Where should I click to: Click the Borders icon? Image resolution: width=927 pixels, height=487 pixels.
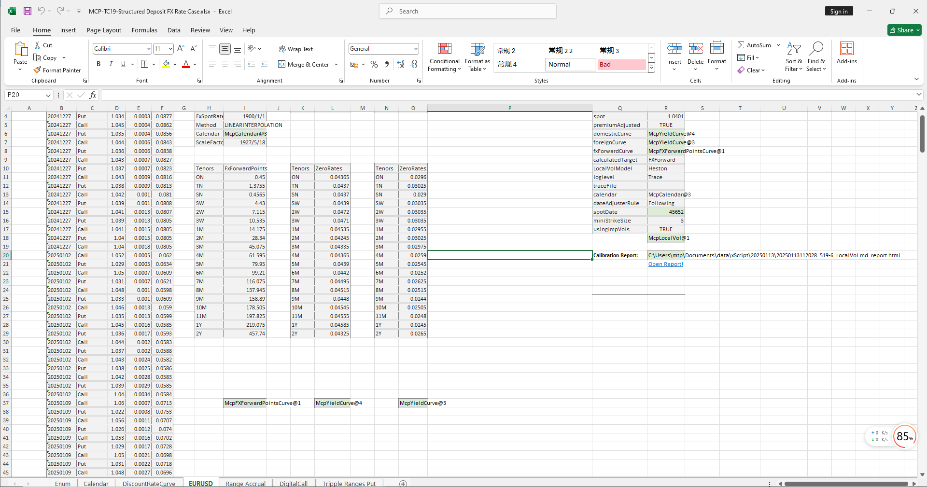[144, 64]
